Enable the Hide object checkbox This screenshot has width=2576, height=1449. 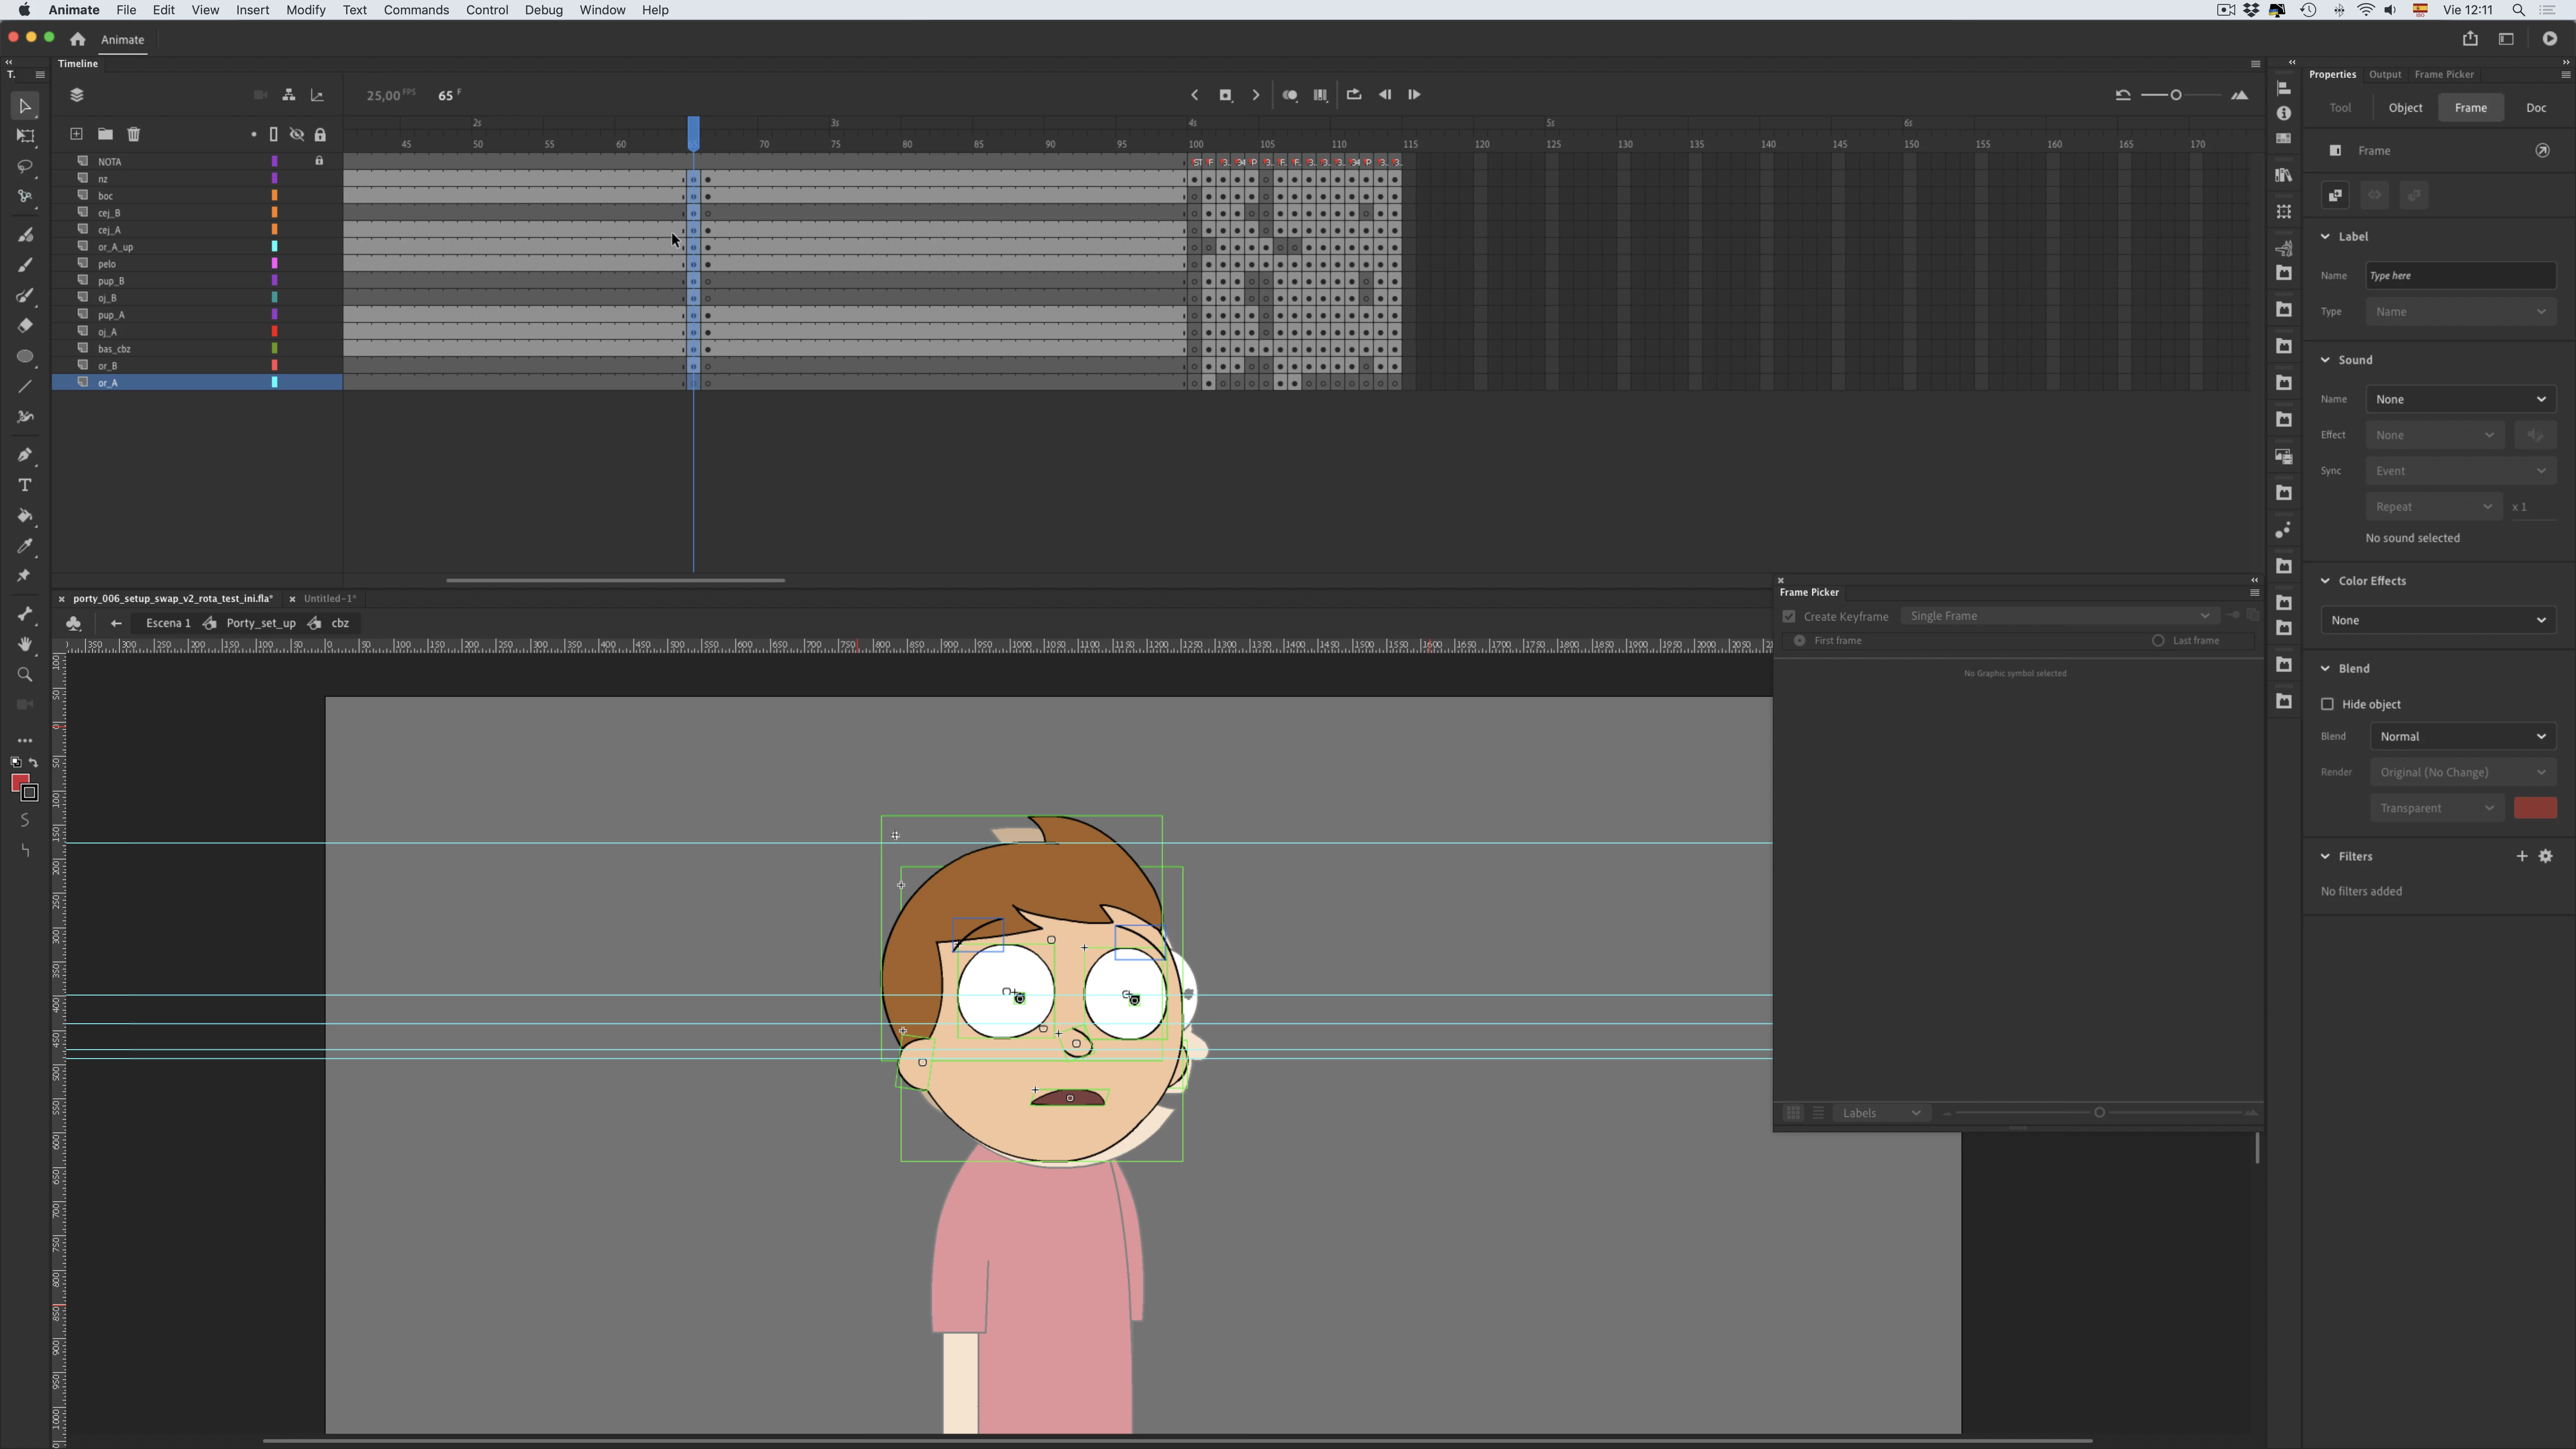[x=2327, y=704]
